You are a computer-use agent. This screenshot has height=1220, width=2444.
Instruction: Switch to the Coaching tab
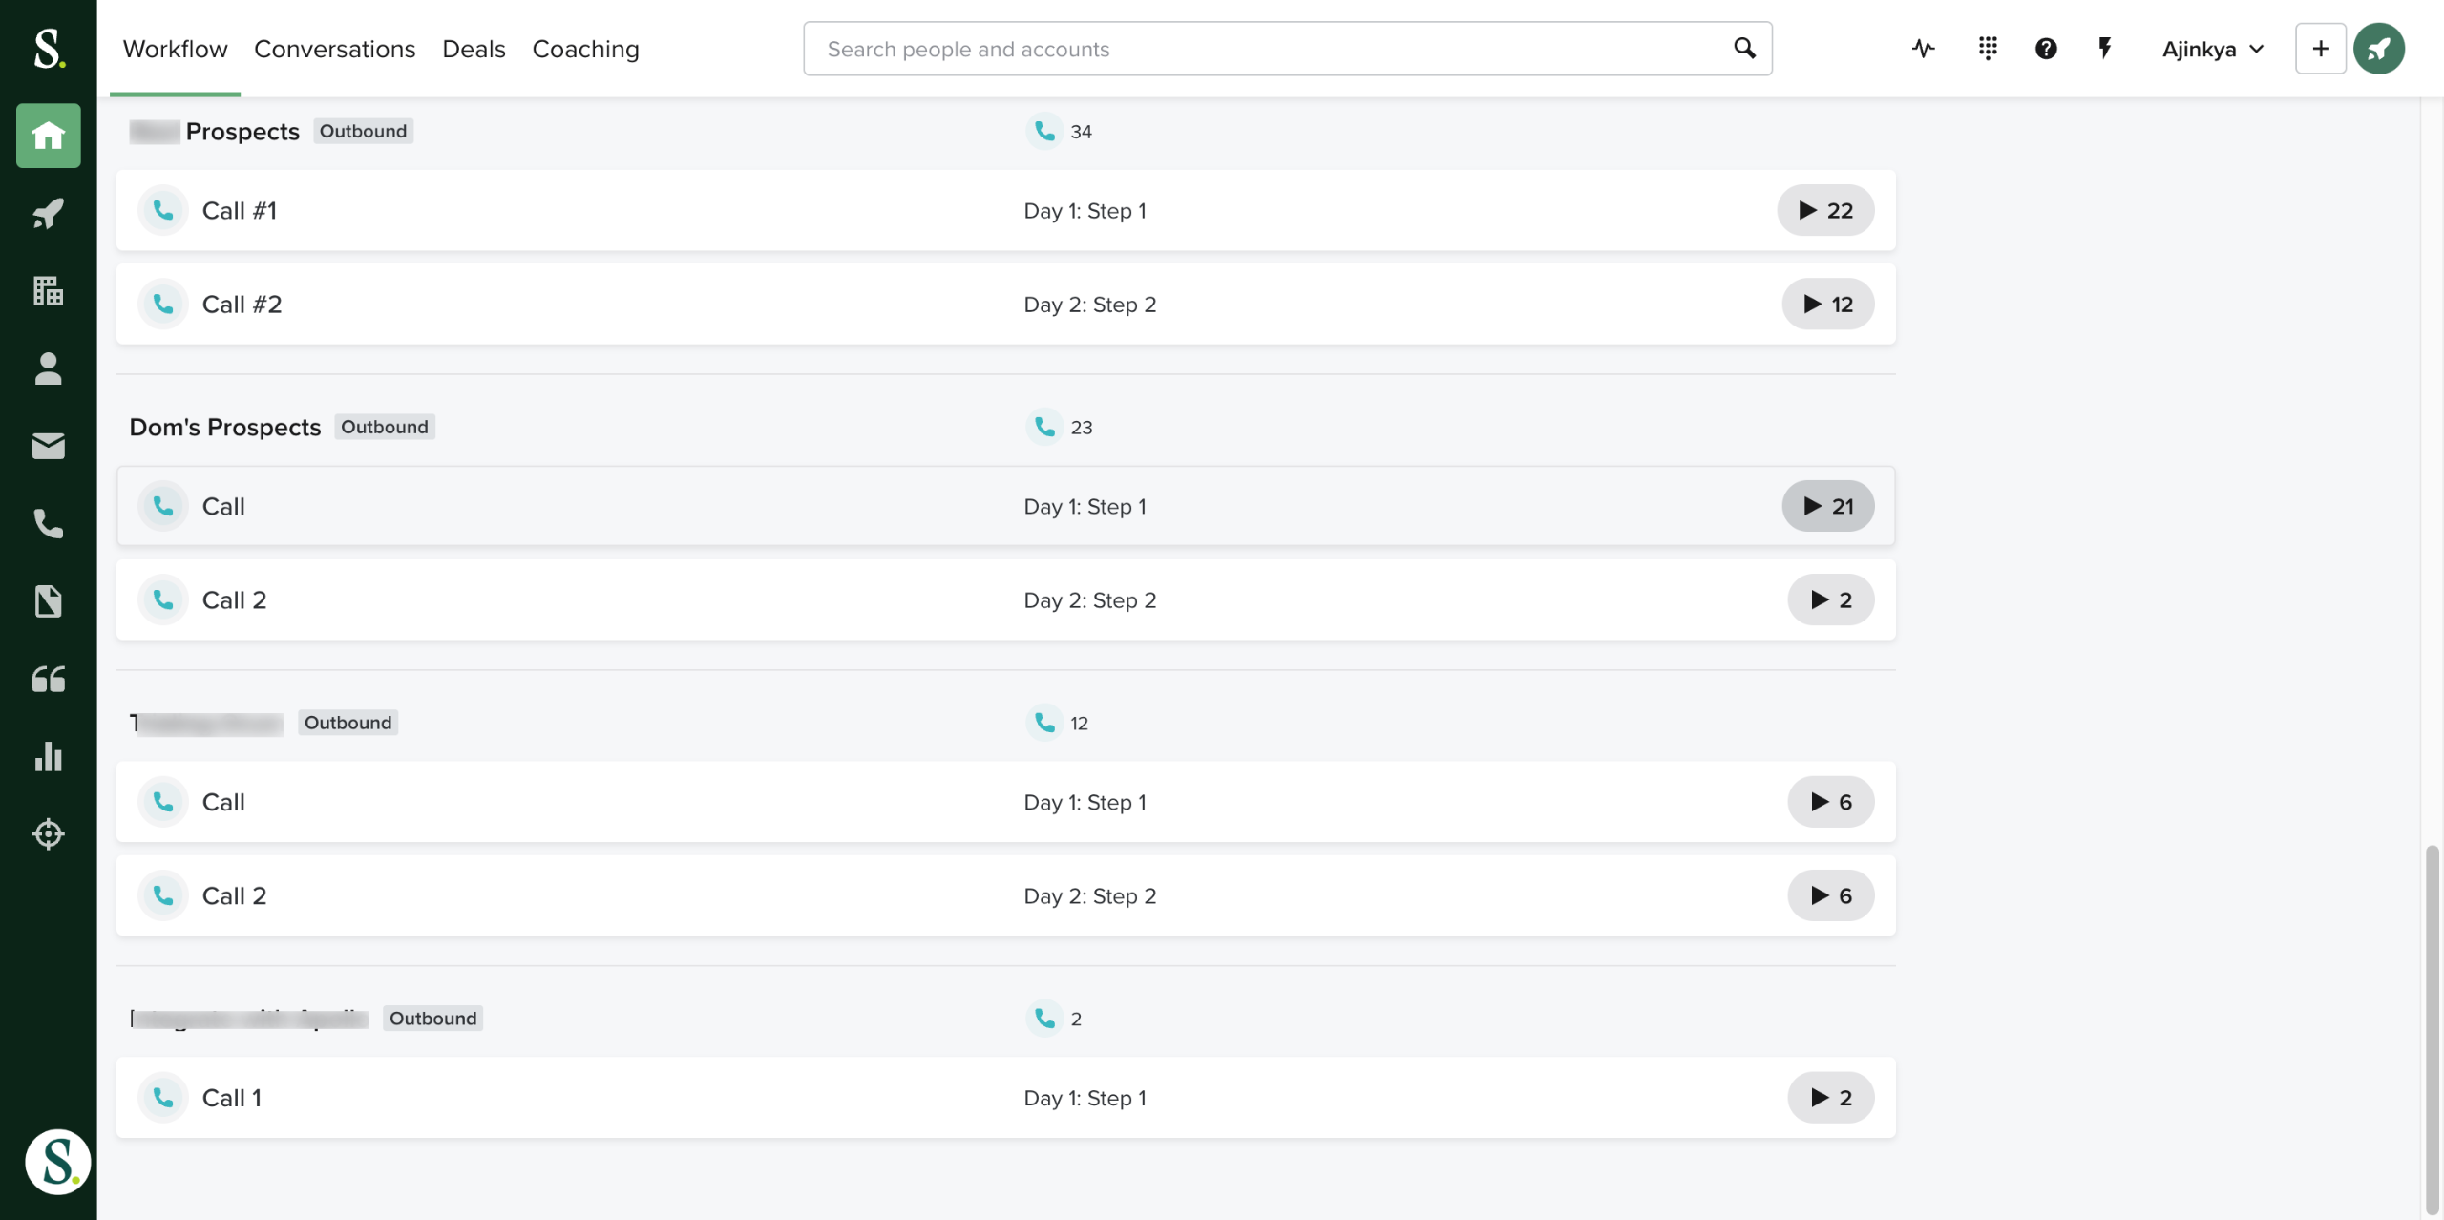[x=585, y=49]
